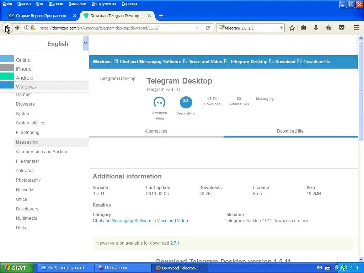Open the System utilities category
This screenshot has height=273, width=364.
[31, 123]
